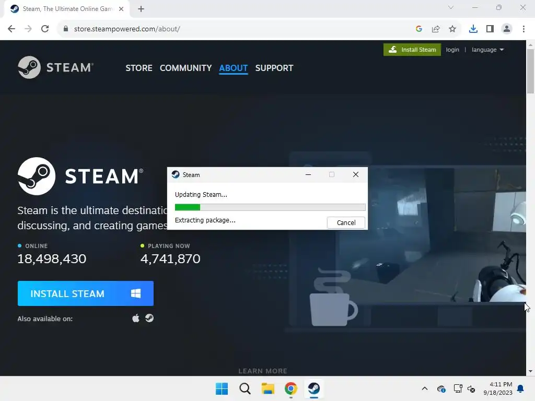The width and height of the screenshot is (535, 401).
Task: Reload the page with the refresh icon
Action: pyautogui.click(x=45, y=29)
